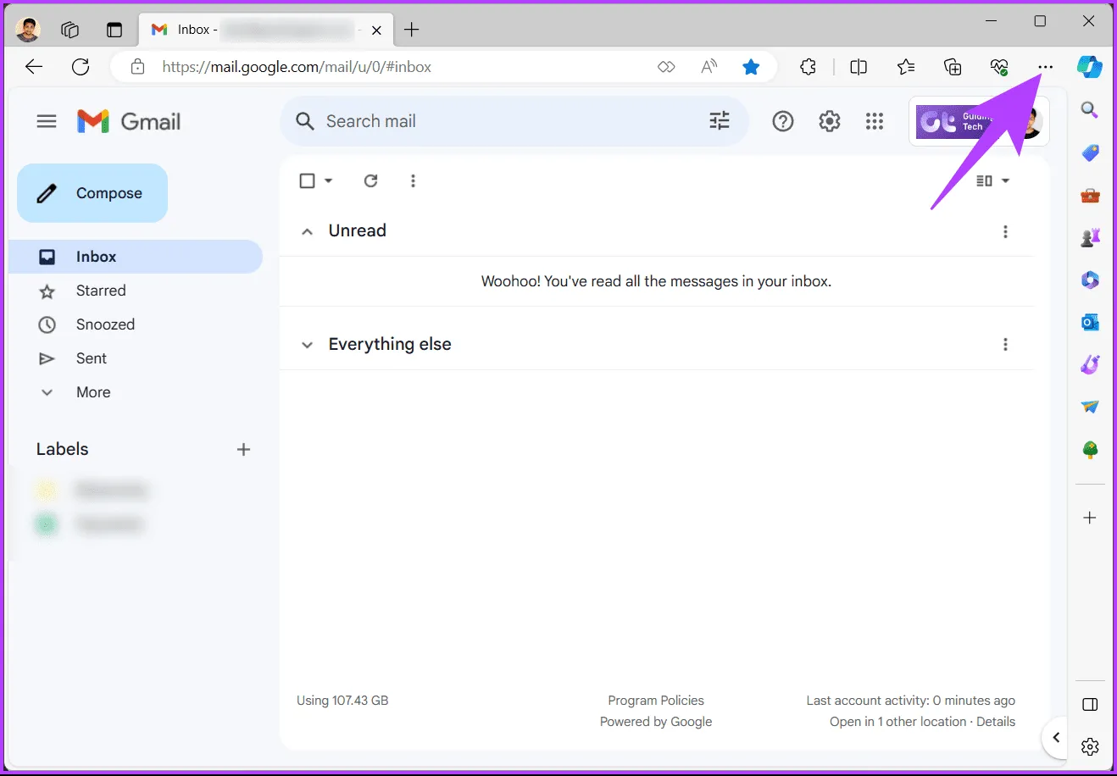The width and height of the screenshot is (1117, 776).
Task: Open the Starred folder
Action: 100,291
